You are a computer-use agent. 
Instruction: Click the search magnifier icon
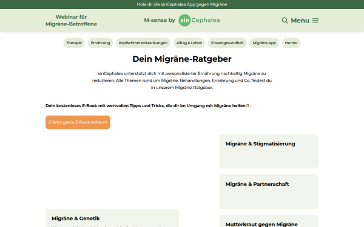[x=285, y=21]
